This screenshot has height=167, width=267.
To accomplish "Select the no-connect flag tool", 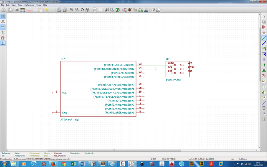I will point(264,59).
